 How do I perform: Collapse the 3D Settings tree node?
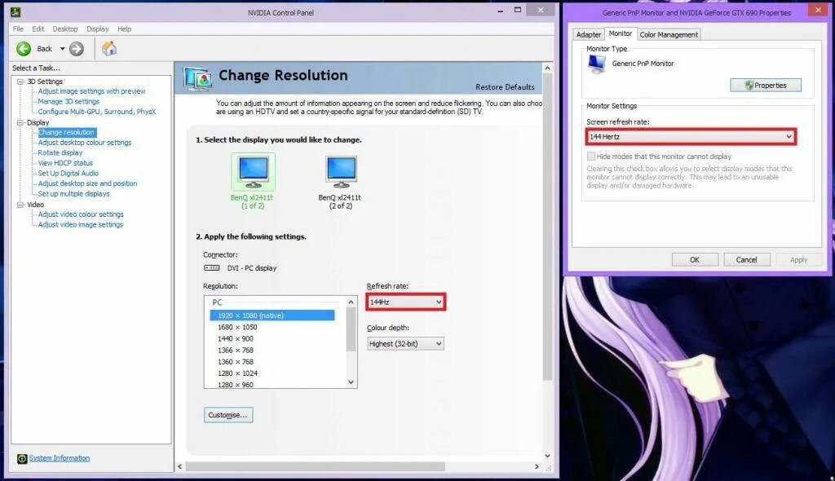pos(20,82)
